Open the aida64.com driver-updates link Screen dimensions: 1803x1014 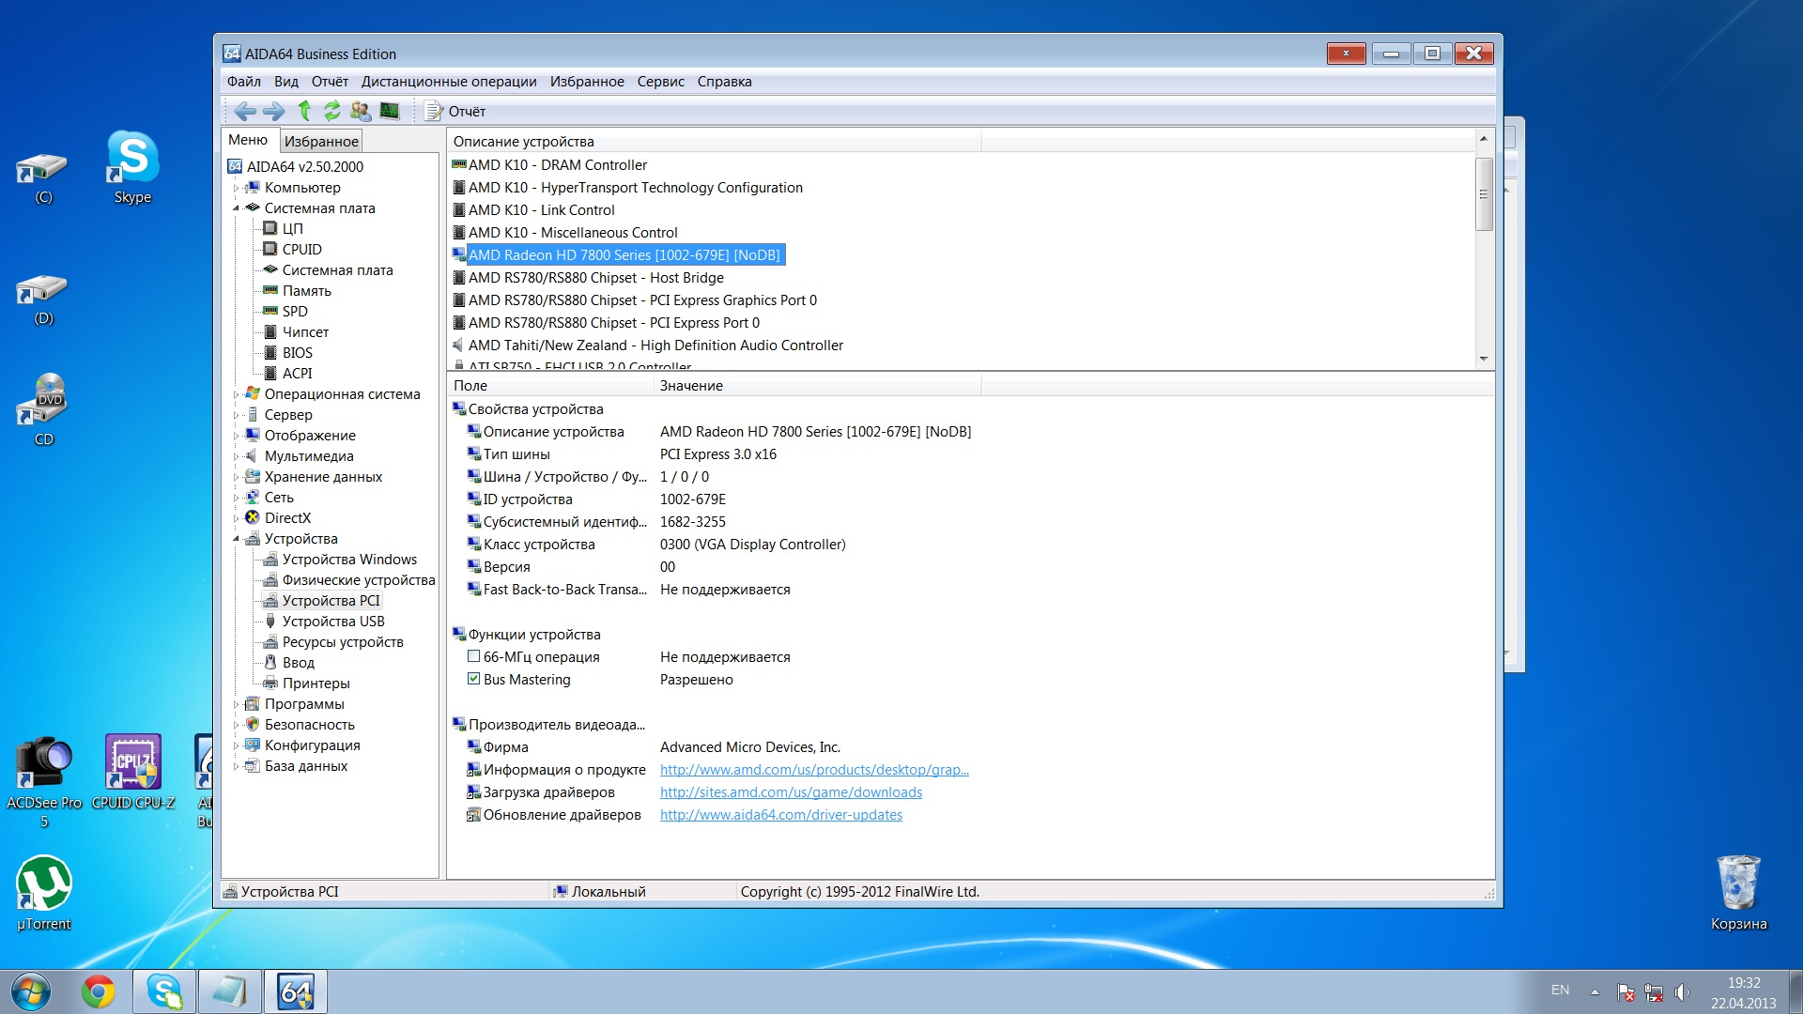780,815
